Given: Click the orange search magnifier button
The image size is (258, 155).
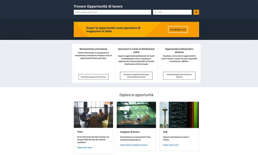Looking at the screenshot, I should click(x=196, y=12).
